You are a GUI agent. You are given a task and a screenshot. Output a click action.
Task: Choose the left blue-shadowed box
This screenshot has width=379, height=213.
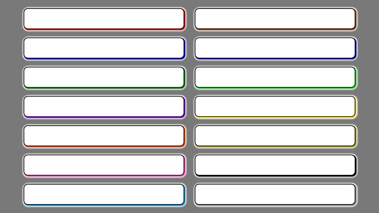tap(104, 48)
